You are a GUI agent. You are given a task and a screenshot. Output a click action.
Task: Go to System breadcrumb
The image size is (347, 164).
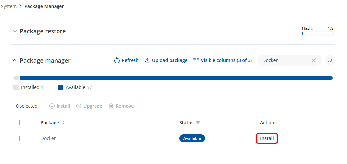(x=9, y=6)
